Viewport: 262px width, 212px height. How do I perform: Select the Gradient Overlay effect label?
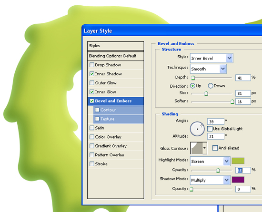point(111,146)
